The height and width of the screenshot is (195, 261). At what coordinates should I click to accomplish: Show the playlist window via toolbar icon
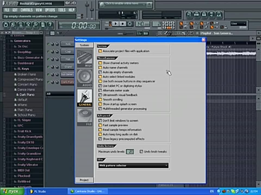click(x=189, y=15)
